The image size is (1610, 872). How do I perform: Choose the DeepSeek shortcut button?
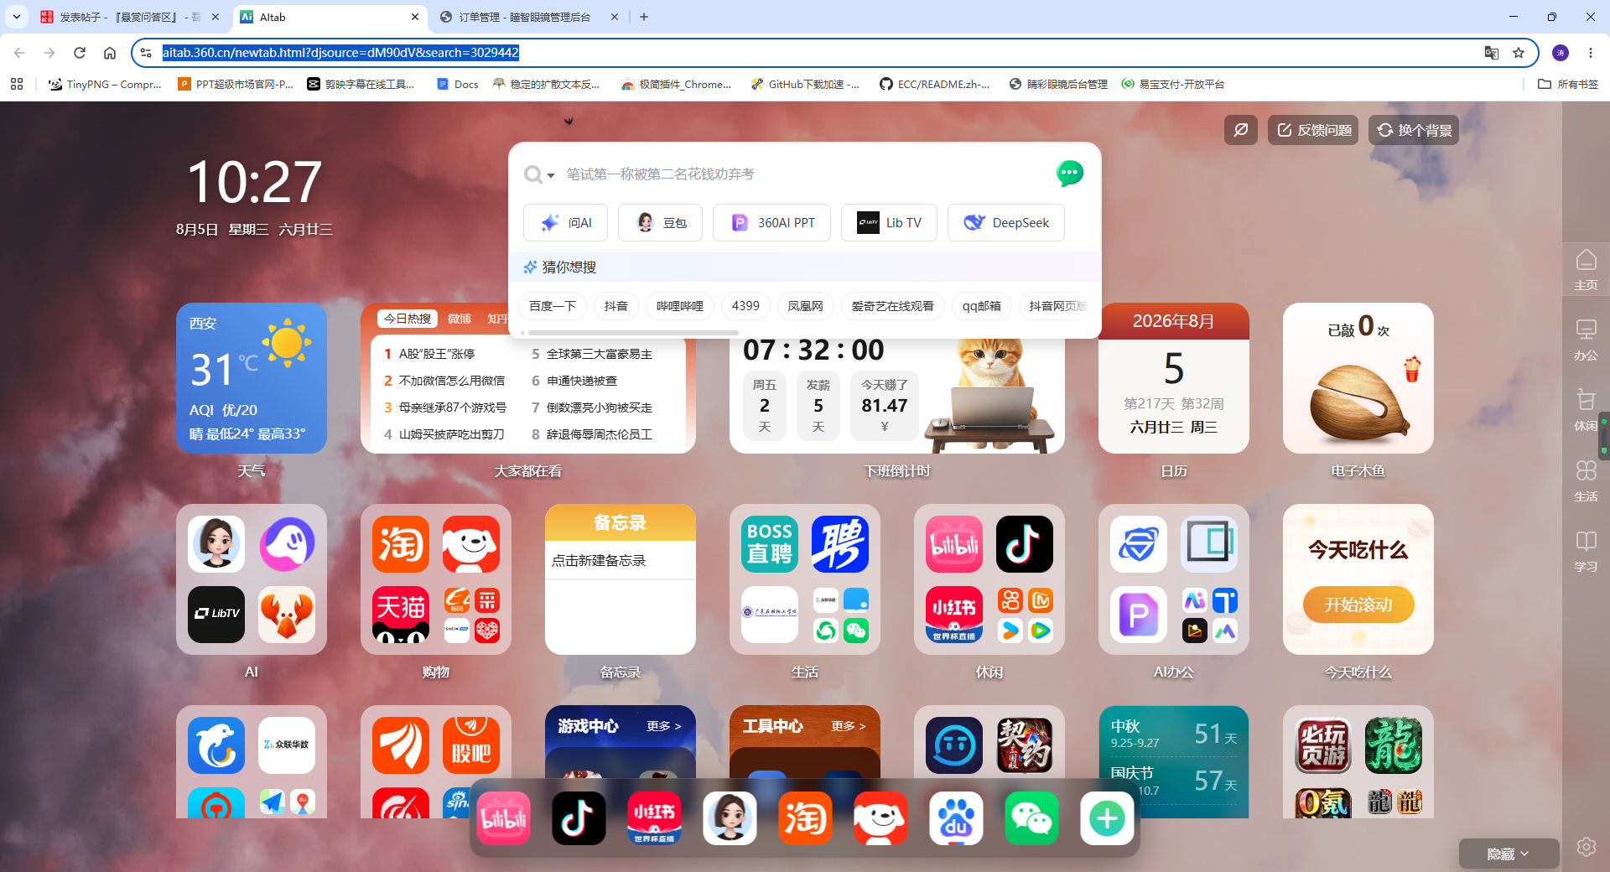coord(1006,223)
